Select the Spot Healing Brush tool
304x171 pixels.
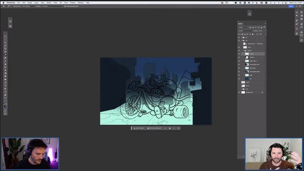[x=5, y=58]
